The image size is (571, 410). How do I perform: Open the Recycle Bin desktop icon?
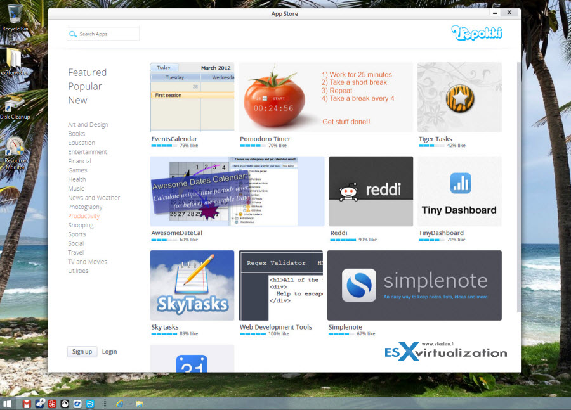pos(15,17)
